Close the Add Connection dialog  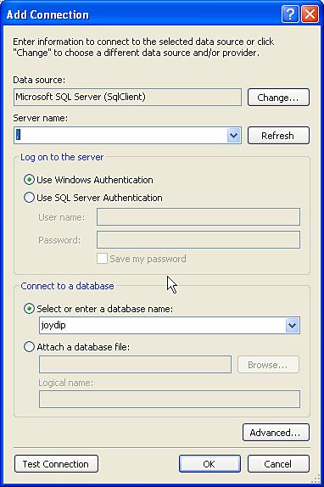(x=310, y=14)
